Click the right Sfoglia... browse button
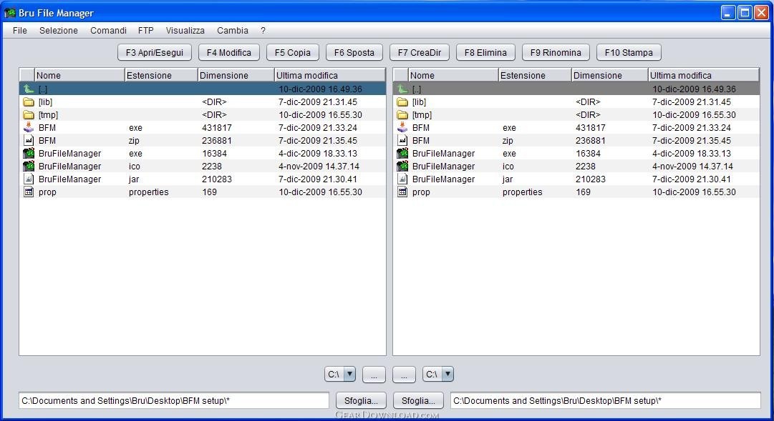This screenshot has width=774, height=421. (418, 401)
